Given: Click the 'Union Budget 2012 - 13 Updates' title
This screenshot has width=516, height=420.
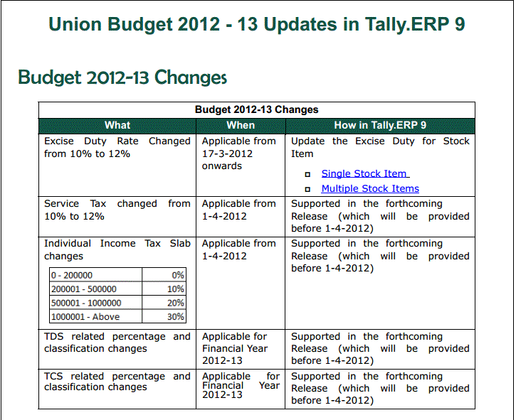Looking at the screenshot, I should point(257,24).
